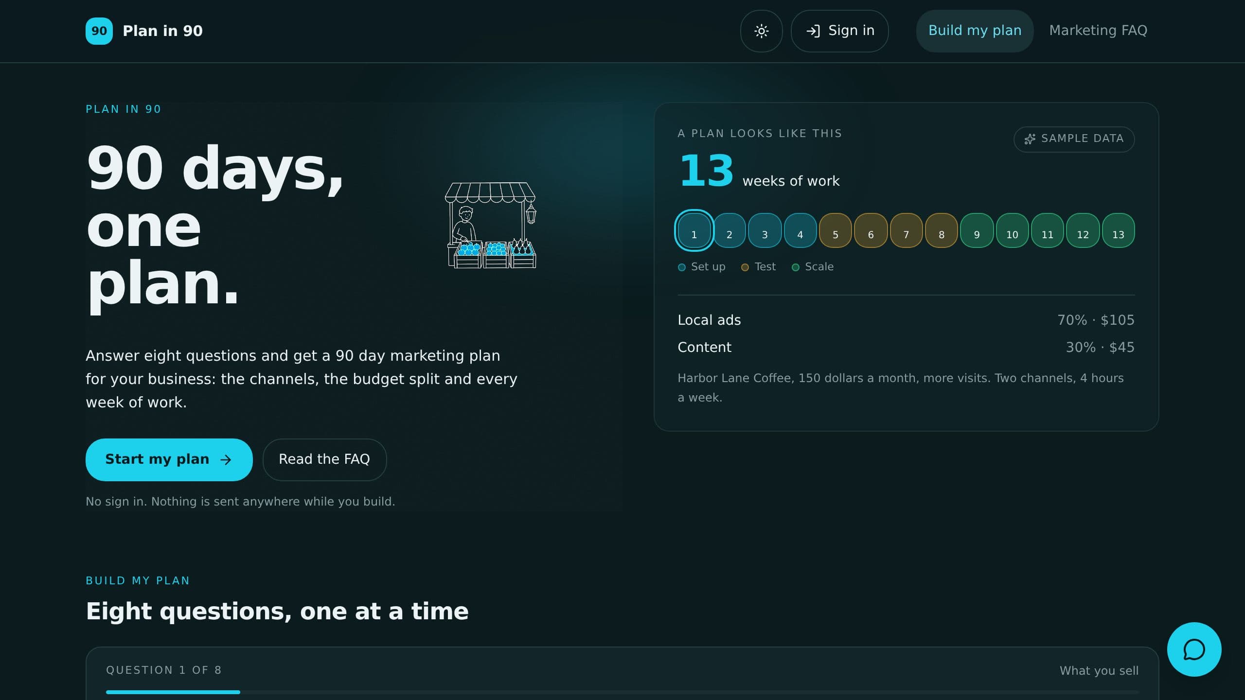Image resolution: width=1245 pixels, height=700 pixels.
Task: Select week 8 chip
Action: [x=942, y=230]
